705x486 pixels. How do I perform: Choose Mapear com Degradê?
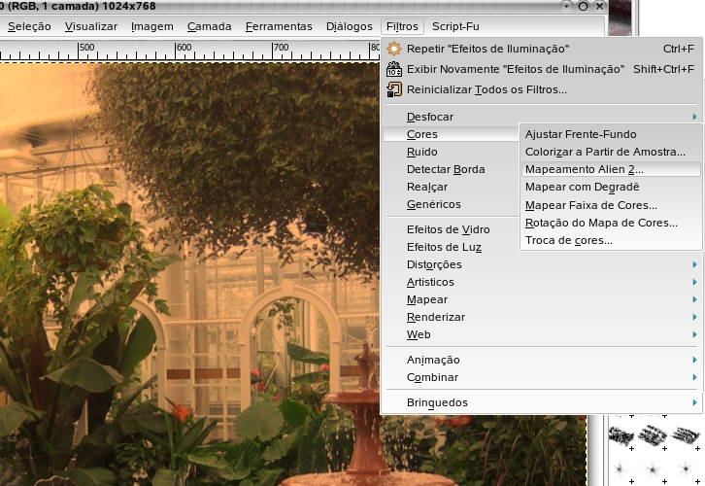coord(611,187)
